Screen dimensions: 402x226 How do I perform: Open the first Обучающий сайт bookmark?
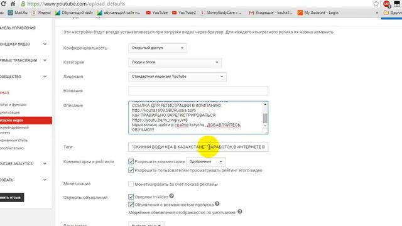click(74, 13)
